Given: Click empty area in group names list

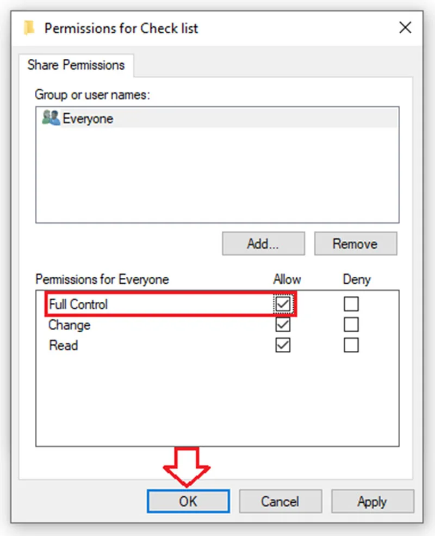Looking at the screenshot, I should [217, 175].
